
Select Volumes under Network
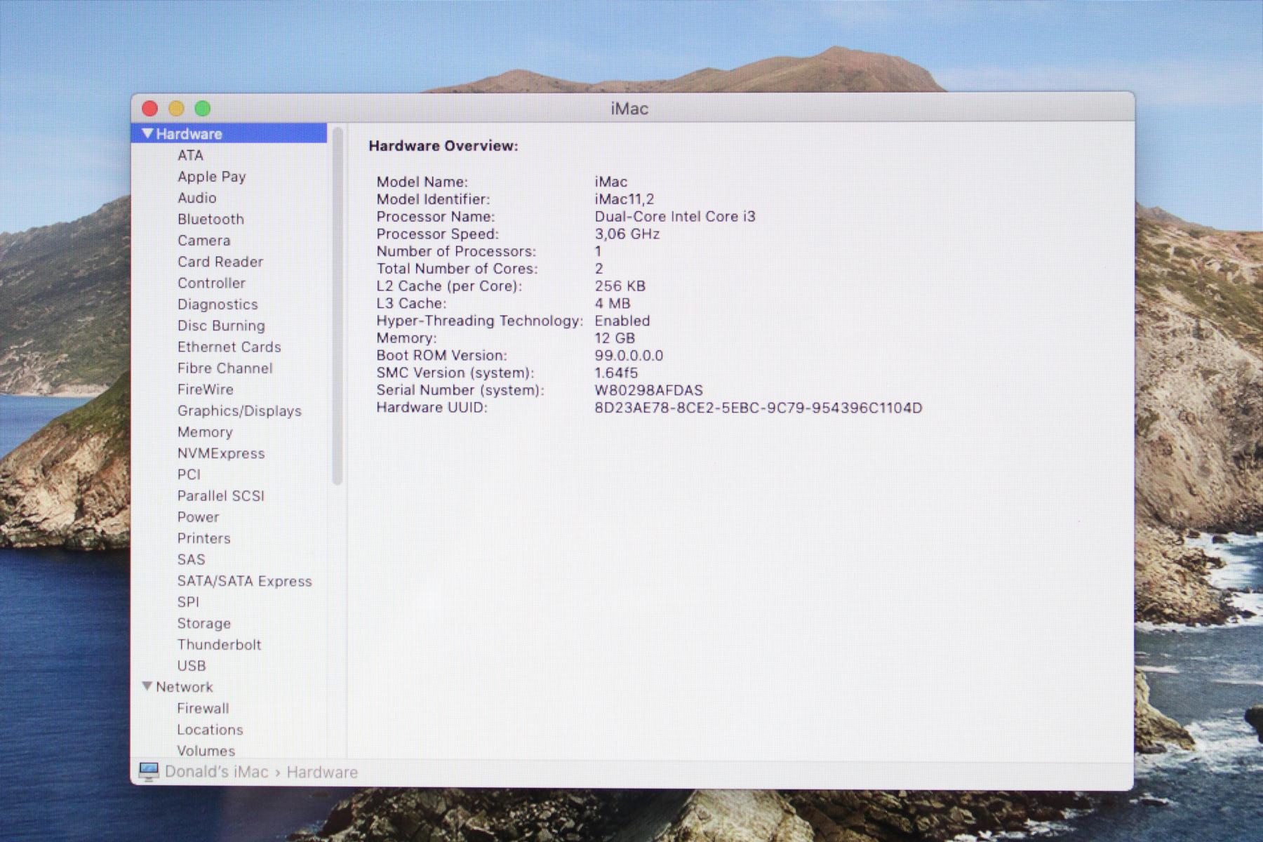point(206,751)
